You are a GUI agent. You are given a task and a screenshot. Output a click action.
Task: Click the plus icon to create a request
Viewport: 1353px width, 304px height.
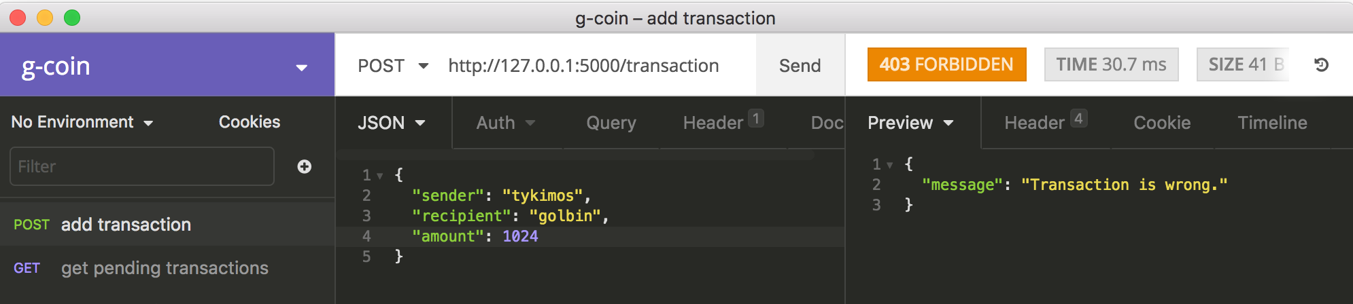point(305,166)
